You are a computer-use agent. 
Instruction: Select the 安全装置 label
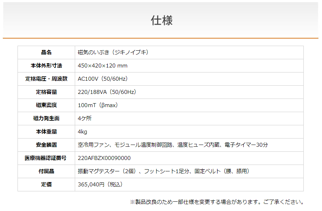pyautogui.click(x=47, y=145)
